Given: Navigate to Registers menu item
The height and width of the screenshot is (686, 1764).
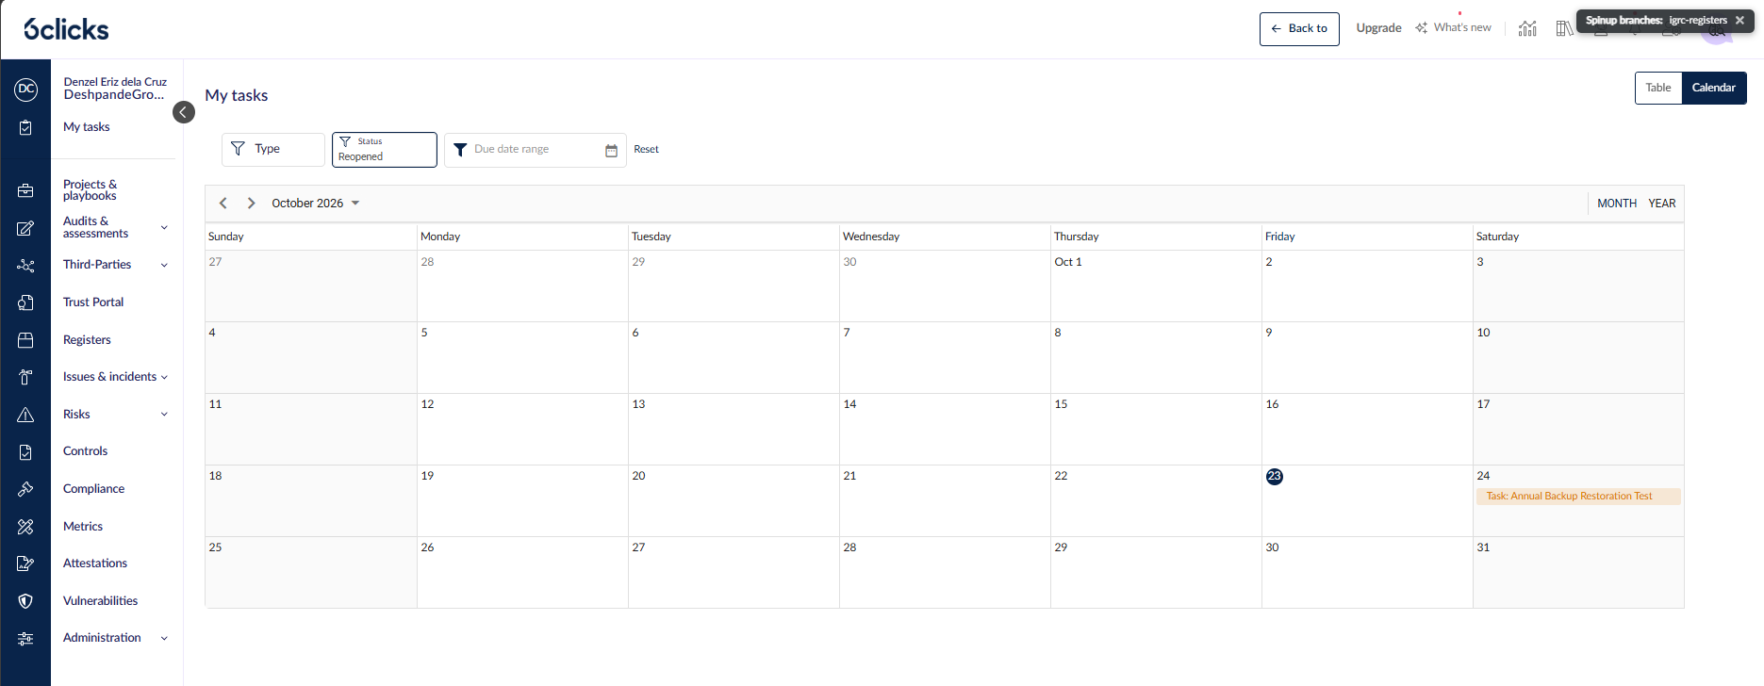Looking at the screenshot, I should click(87, 340).
